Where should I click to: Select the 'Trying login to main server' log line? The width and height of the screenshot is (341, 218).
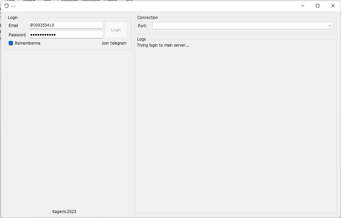(x=163, y=45)
